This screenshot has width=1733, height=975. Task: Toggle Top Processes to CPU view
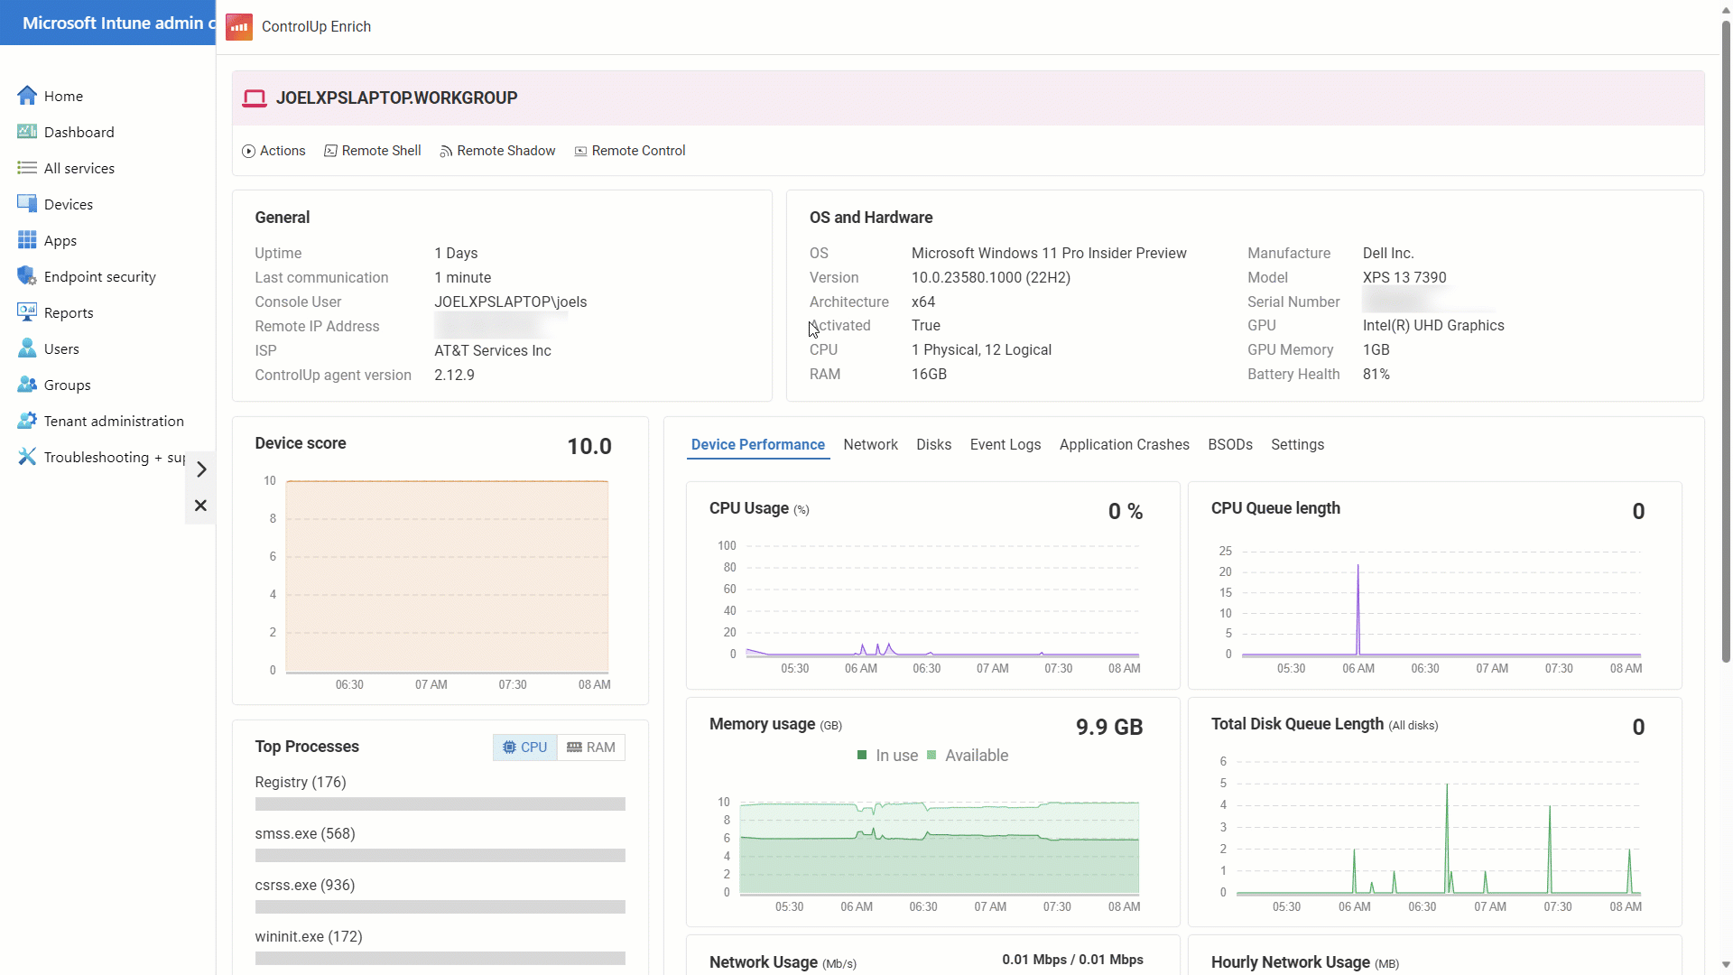[x=524, y=747]
